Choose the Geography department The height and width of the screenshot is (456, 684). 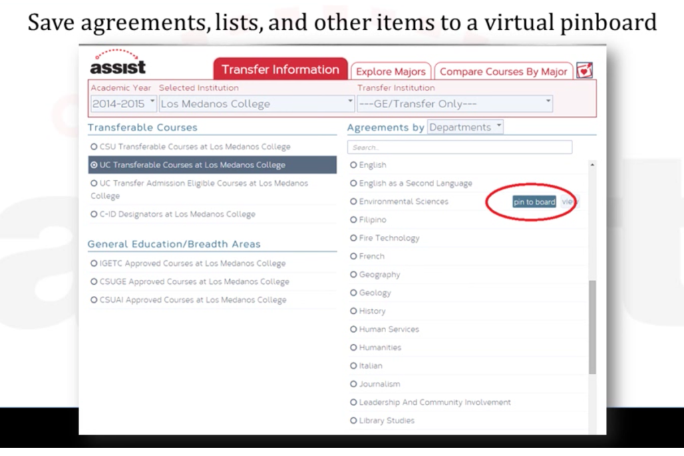pos(375,275)
